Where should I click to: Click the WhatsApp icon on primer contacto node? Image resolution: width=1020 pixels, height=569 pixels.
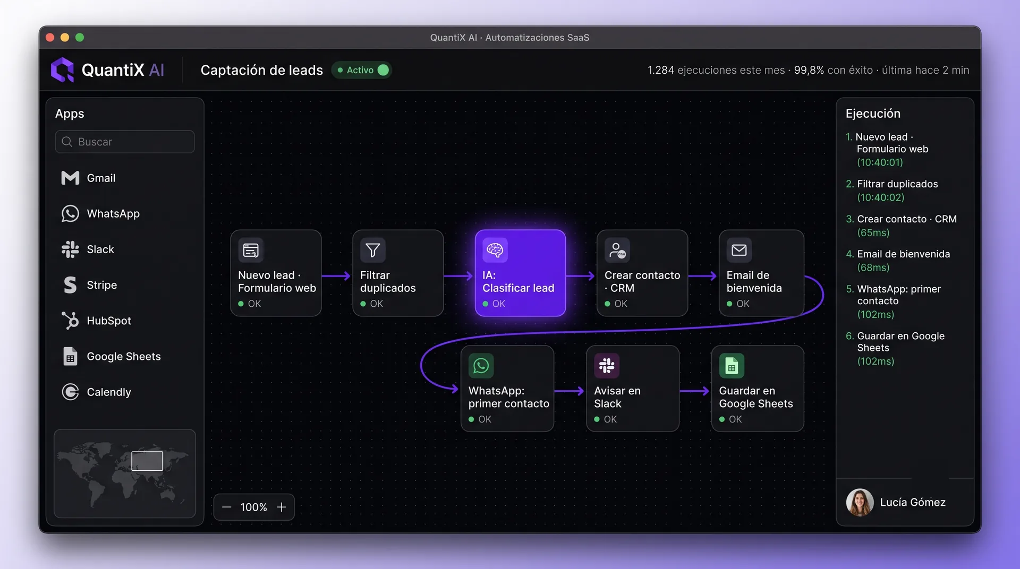[481, 366]
